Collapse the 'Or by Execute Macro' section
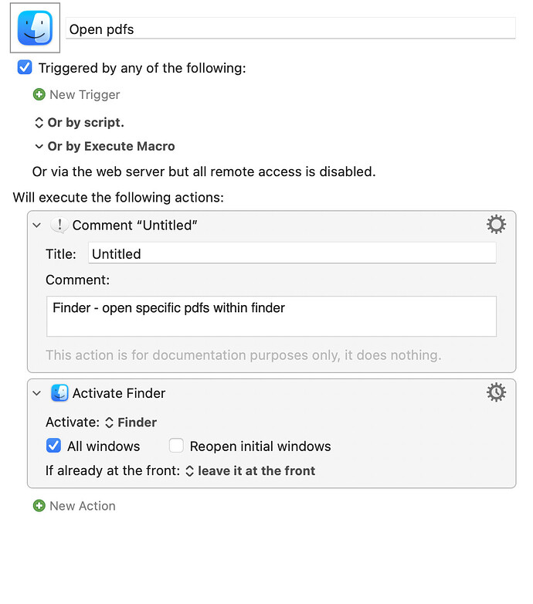This screenshot has height=604, width=533. point(39,147)
